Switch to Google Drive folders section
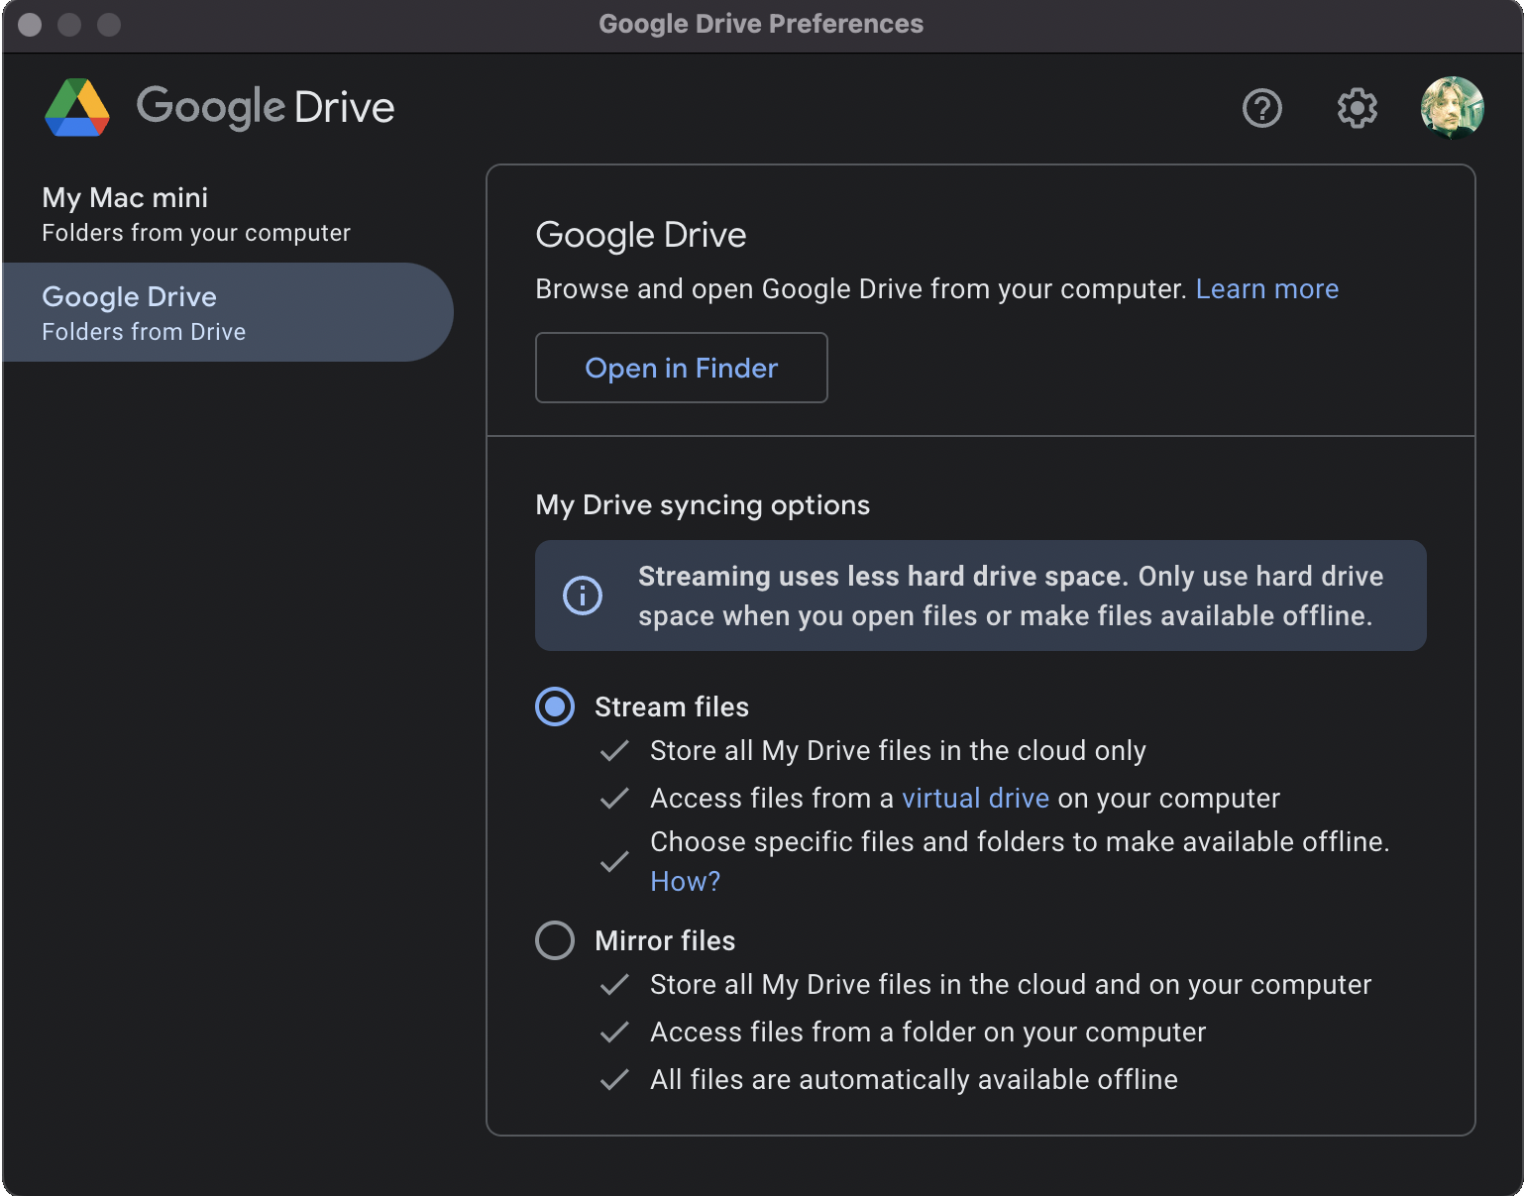This screenshot has width=1524, height=1196. [x=228, y=312]
